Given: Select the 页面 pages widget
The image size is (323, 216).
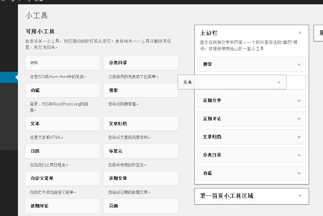Looking at the screenshot, I should (x=140, y=206).
